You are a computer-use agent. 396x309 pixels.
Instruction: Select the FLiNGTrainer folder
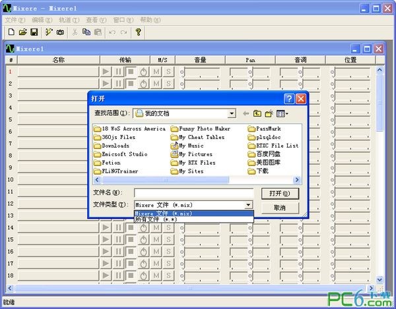116,171
